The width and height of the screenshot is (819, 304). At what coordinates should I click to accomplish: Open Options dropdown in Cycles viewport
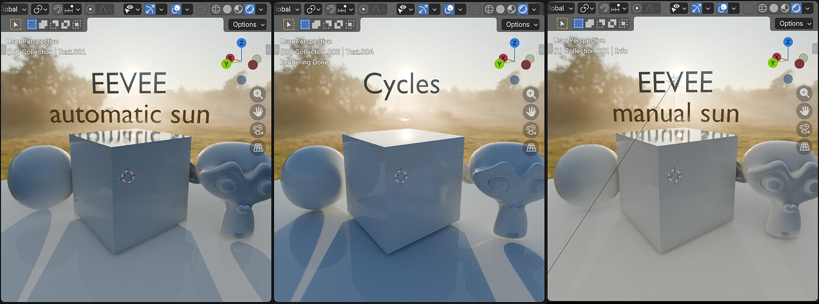click(521, 24)
